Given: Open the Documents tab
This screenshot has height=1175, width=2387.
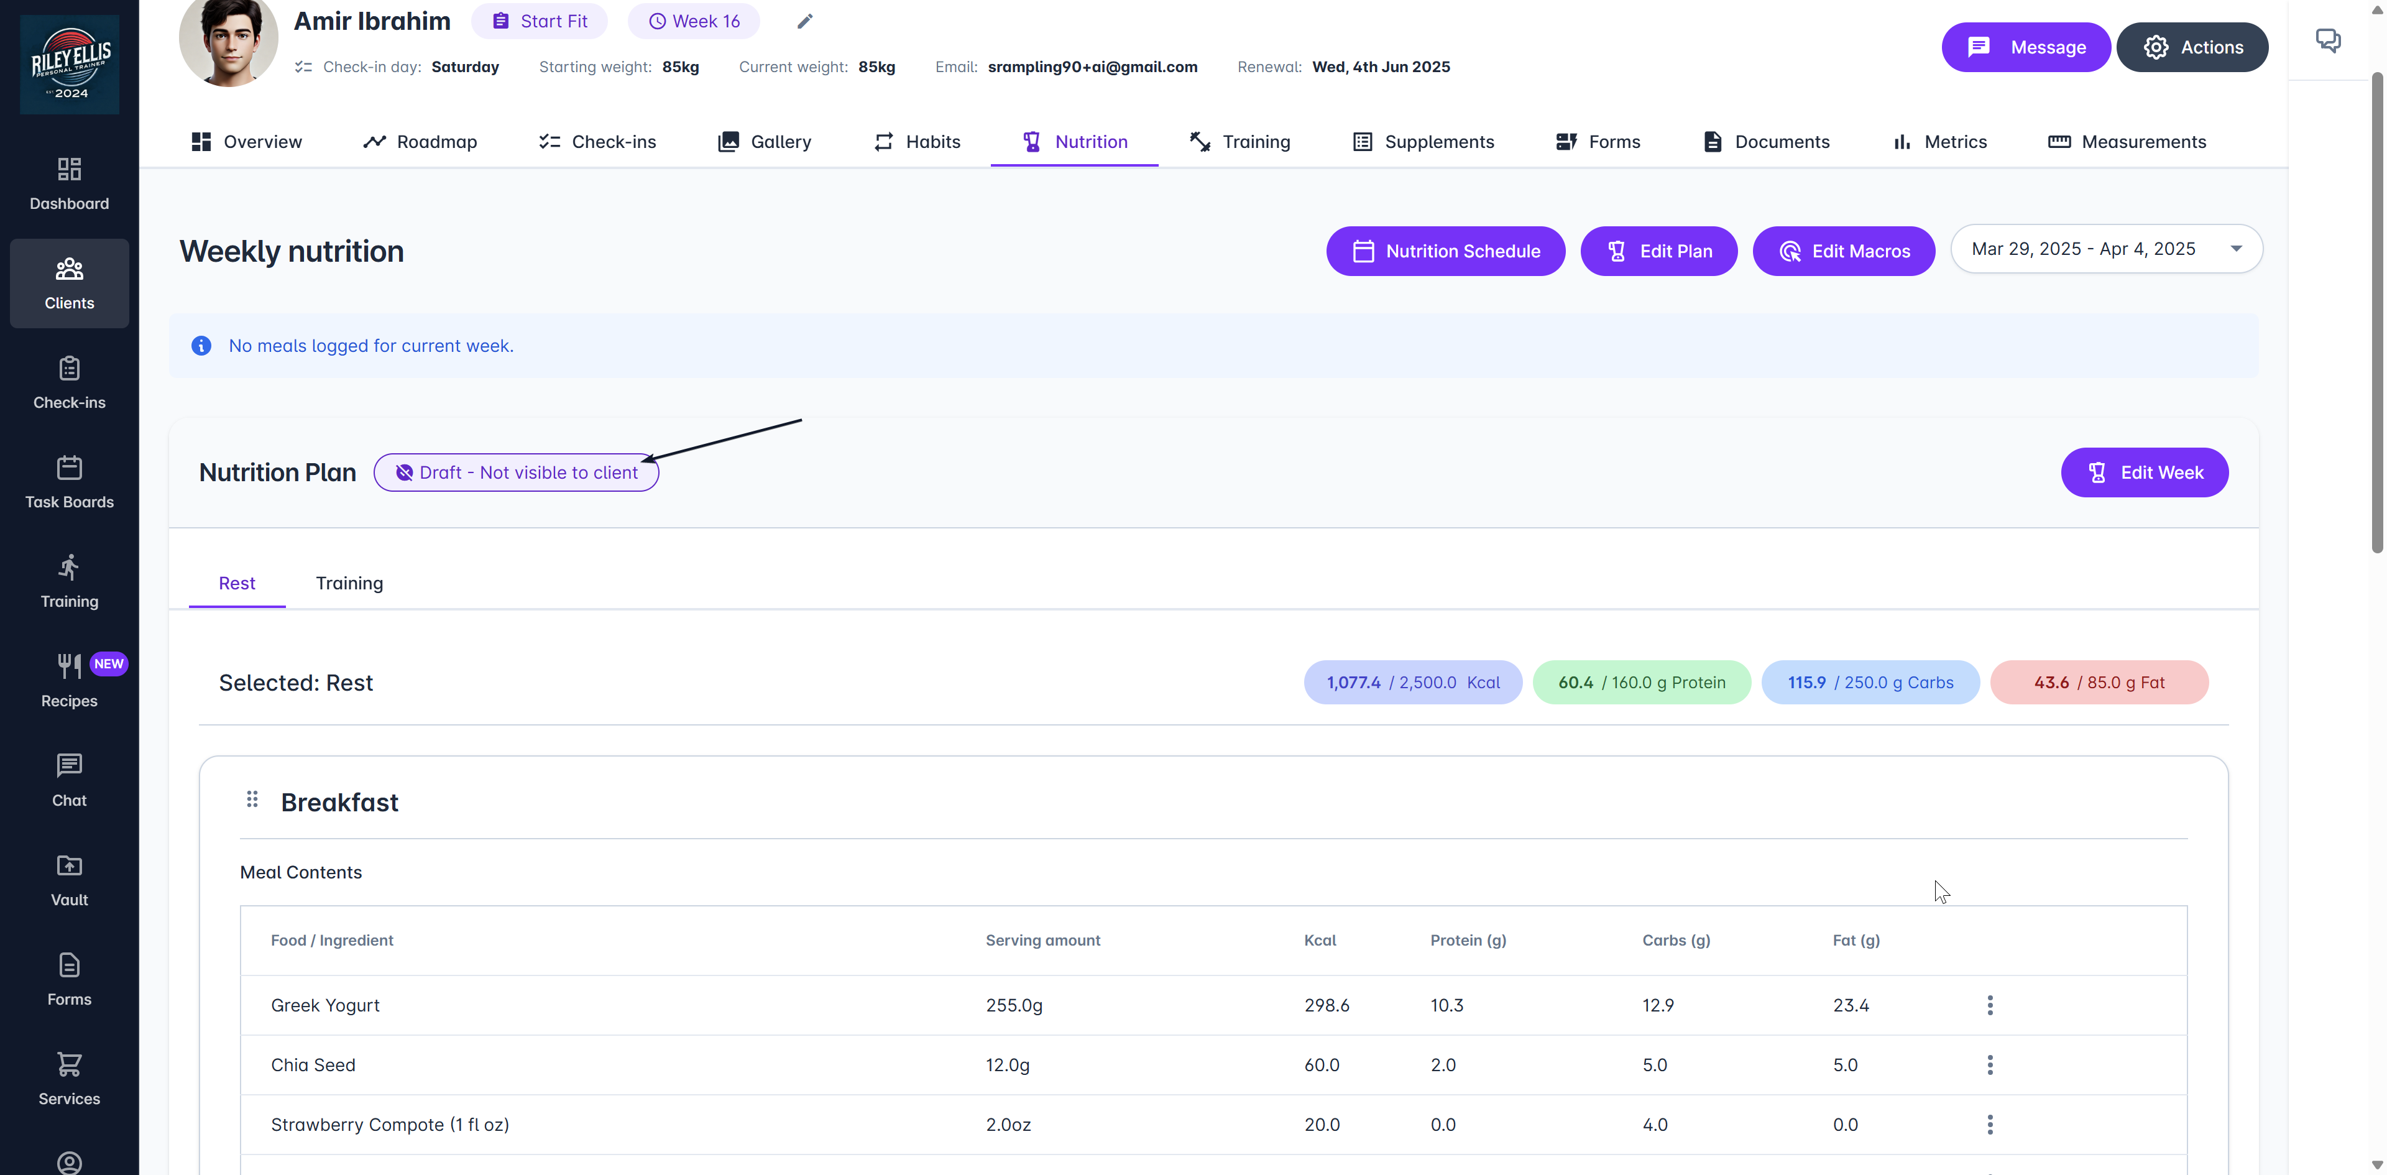Looking at the screenshot, I should tap(1766, 142).
